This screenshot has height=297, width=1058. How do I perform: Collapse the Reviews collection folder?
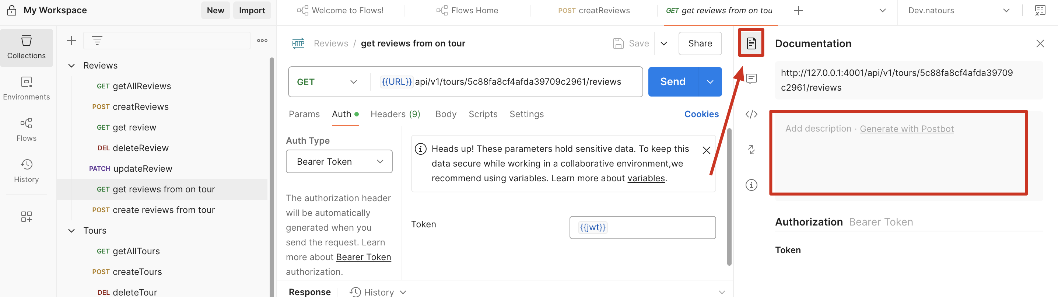point(71,66)
